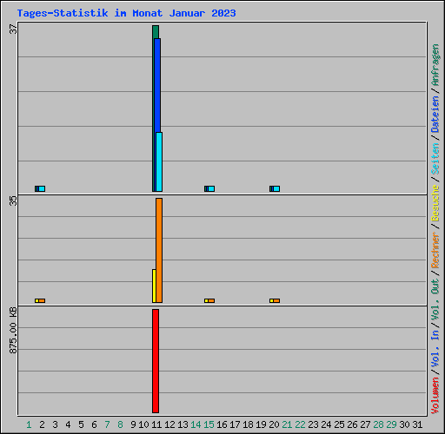The image size is (445, 434).
Task: Click day label '18' on the x-axis
Action: click(x=248, y=424)
